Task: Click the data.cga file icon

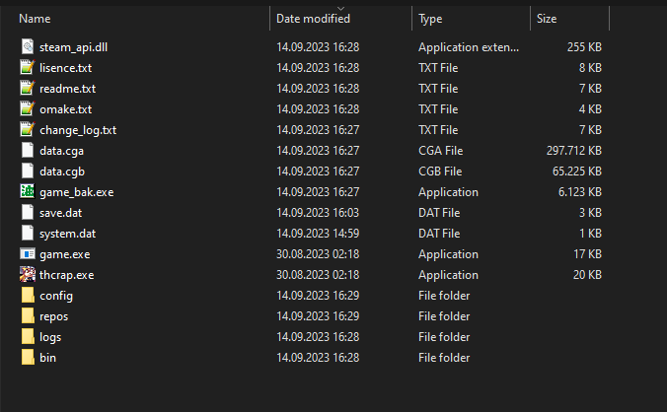Action: point(28,151)
